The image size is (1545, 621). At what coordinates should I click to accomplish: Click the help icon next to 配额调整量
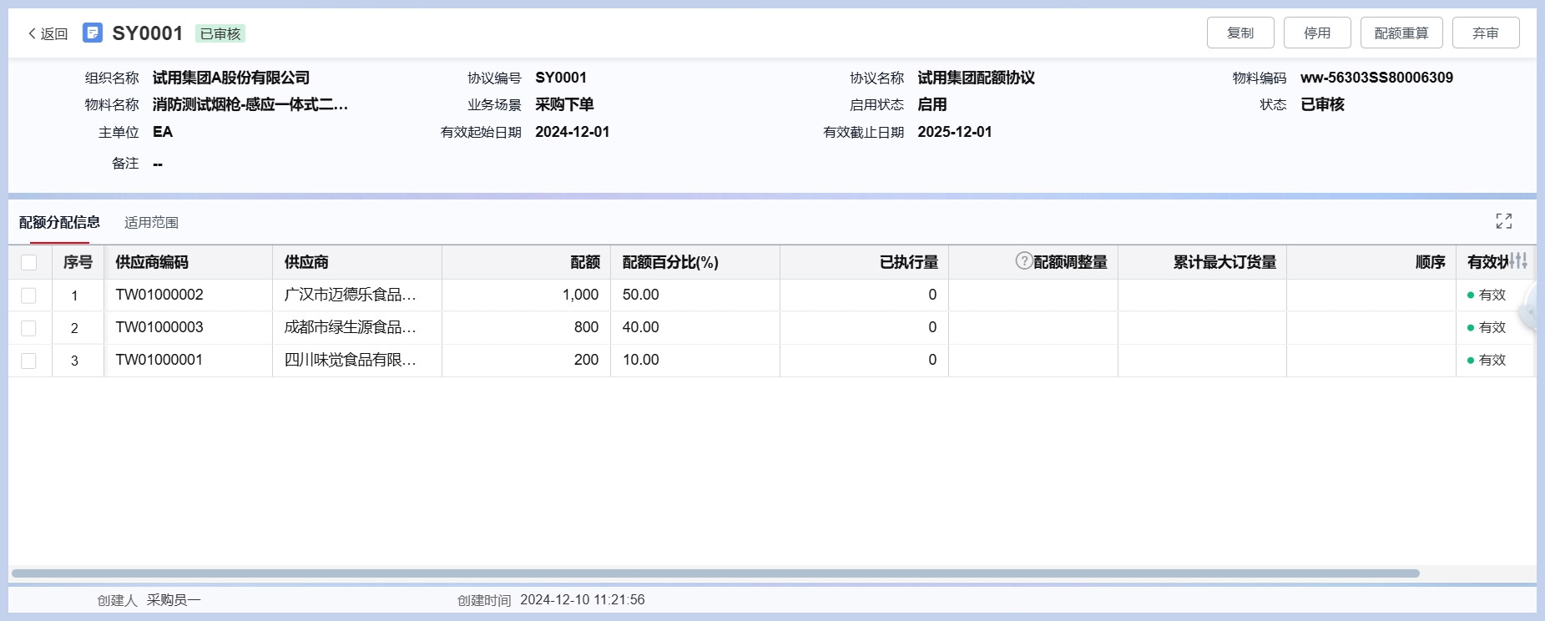click(x=1023, y=261)
